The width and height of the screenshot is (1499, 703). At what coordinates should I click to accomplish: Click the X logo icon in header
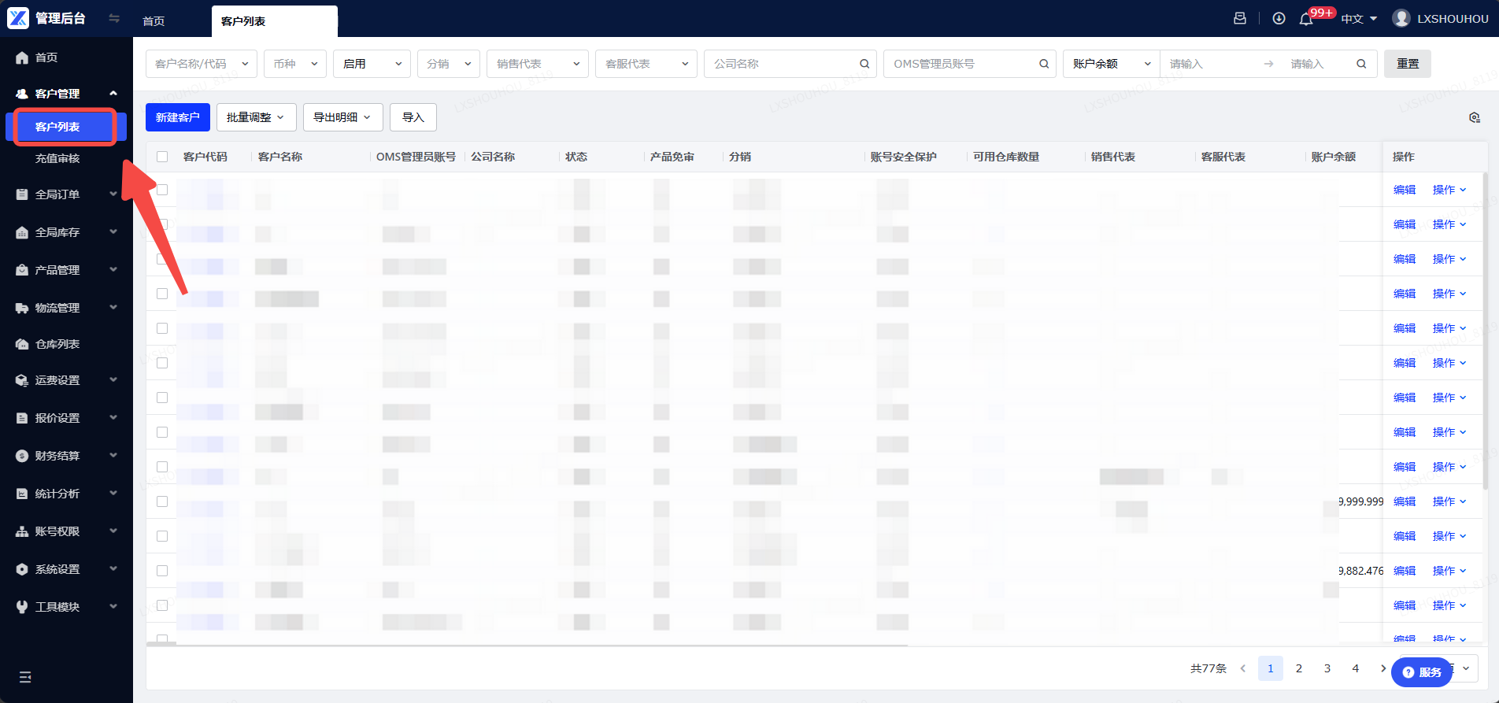tap(18, 18)
